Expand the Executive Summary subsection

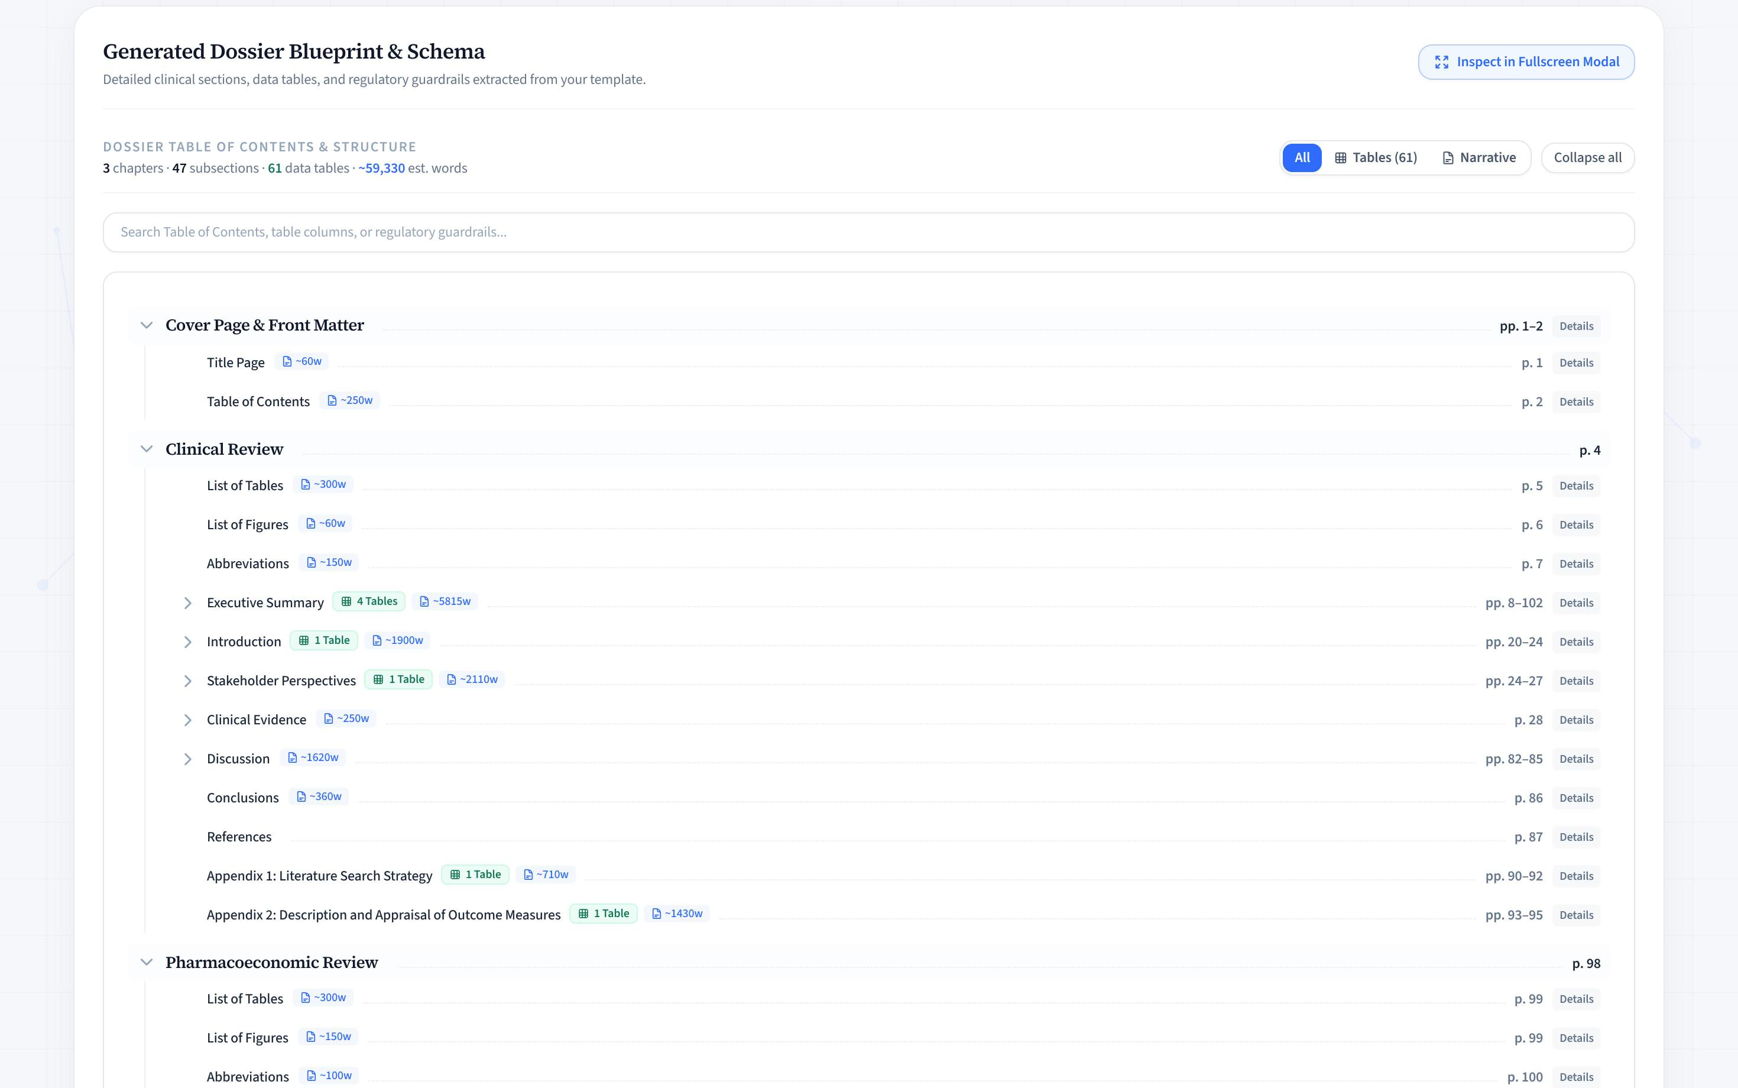[188, 603]
